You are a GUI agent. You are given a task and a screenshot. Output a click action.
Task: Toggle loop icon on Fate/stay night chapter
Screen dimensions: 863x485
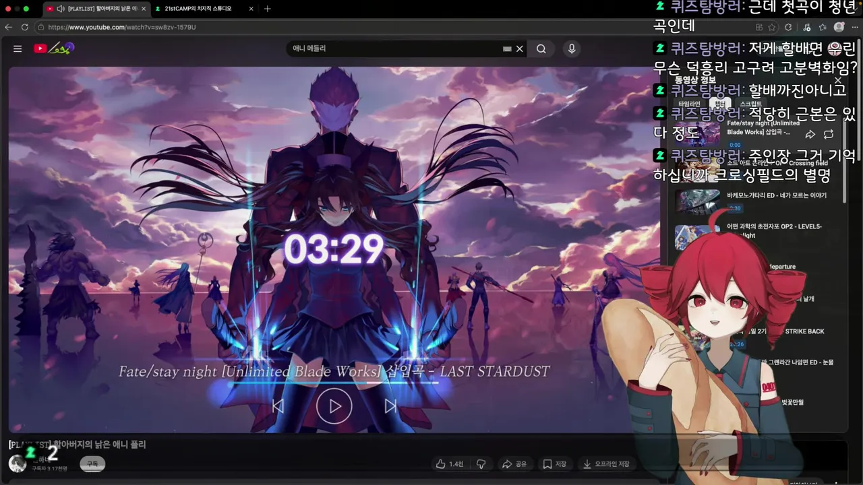tap(829, 134)
